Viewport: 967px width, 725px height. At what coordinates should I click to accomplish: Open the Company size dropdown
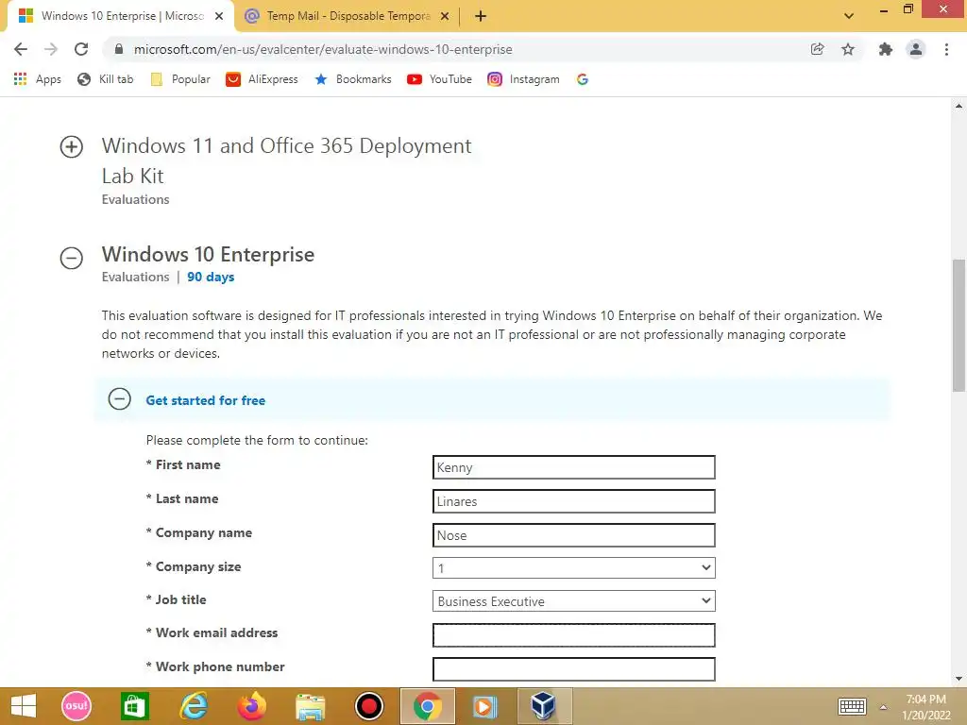point(573,567)
